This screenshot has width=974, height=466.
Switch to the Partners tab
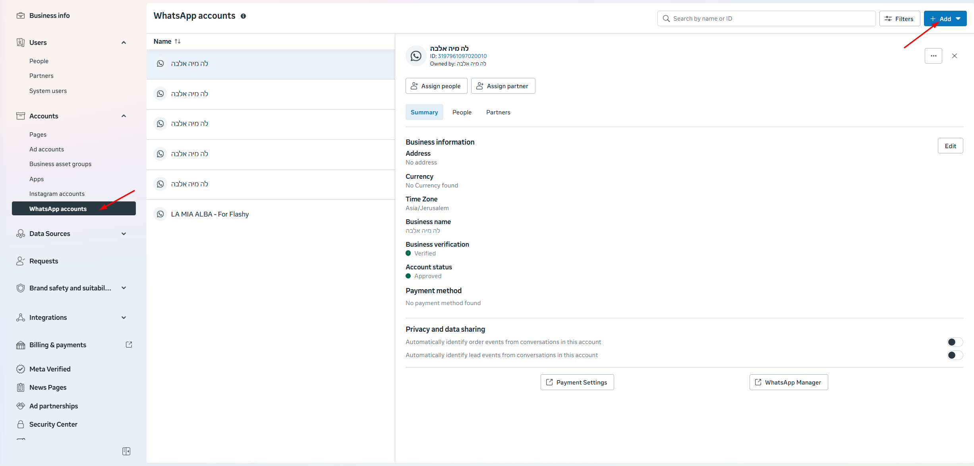(x=498, y=112)
